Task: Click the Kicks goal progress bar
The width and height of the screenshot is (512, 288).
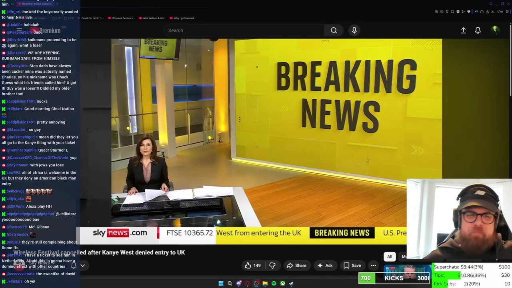Action: pos(394,278)
